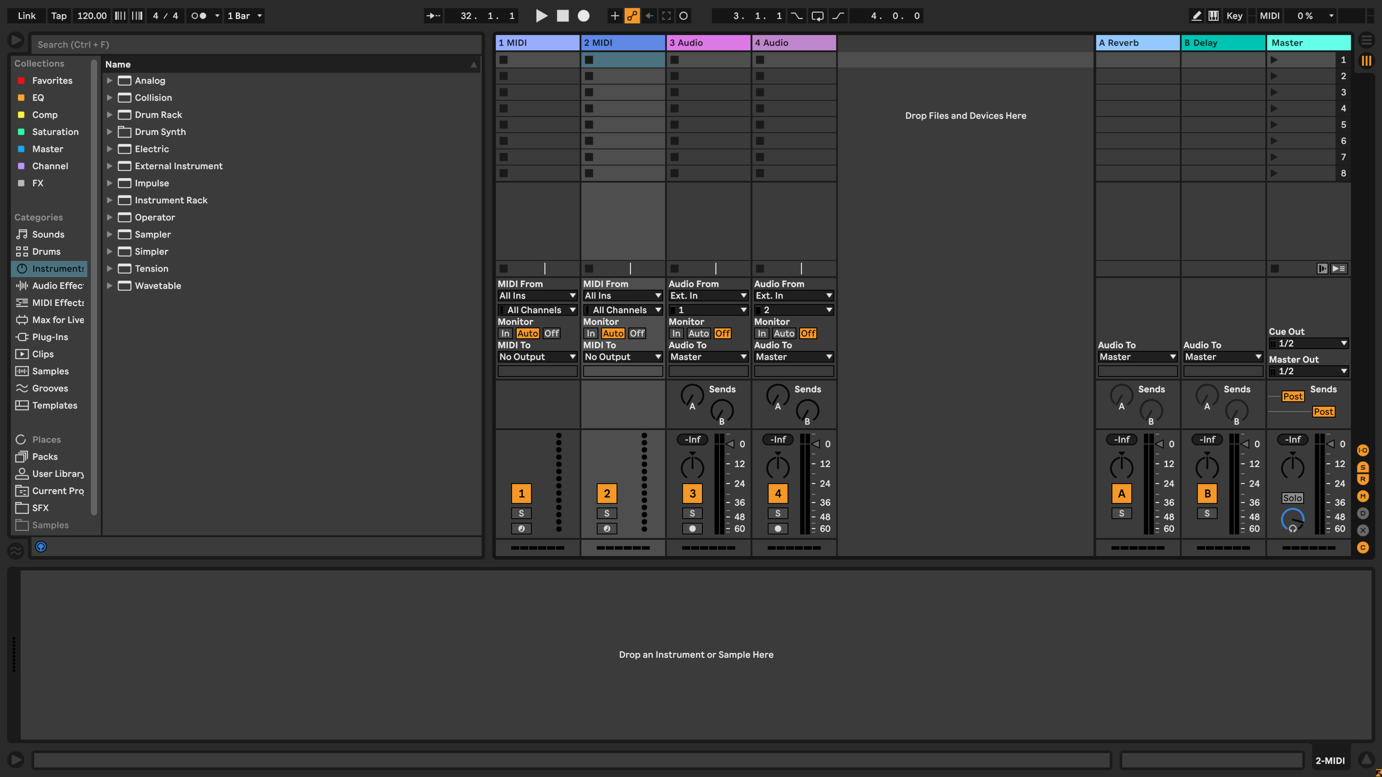Click the Re-enable Automation arrow icon
Viewport: 1382px width, 777px height.
pos(649,15)
